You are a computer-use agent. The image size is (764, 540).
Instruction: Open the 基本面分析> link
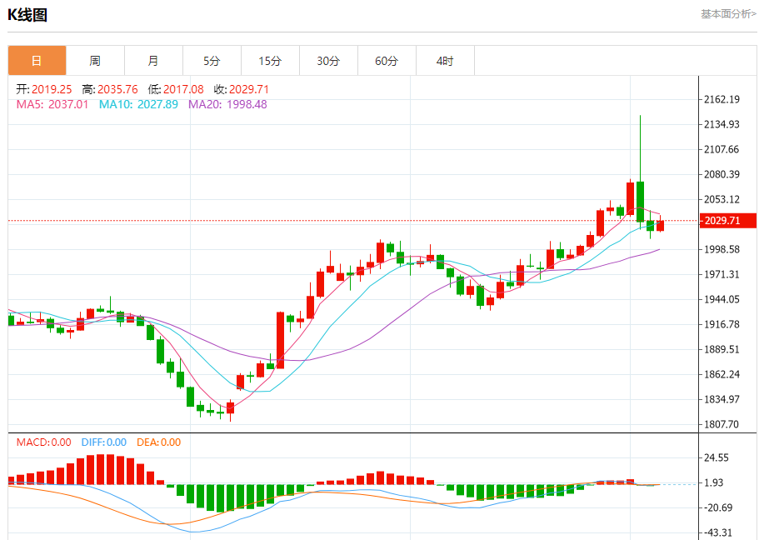pos(728,14)
